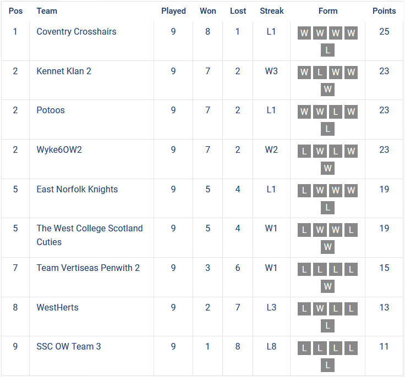Open the WestHerts team page

(57, 307)
